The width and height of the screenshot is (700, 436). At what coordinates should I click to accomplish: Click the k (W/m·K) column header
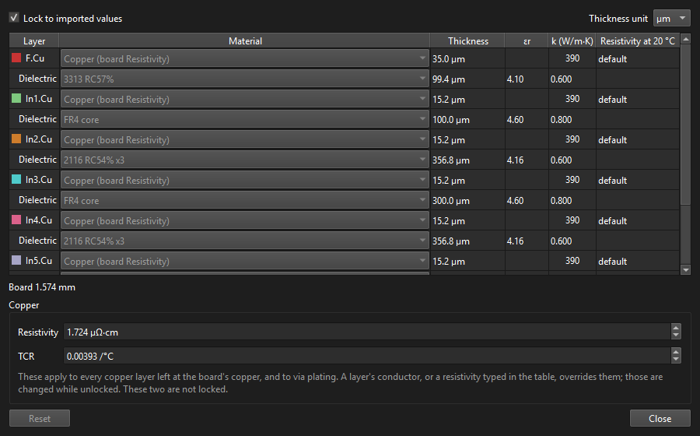coord(572,40)
